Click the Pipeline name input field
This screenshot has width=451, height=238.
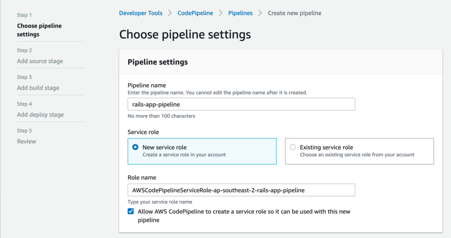(241, 104)
